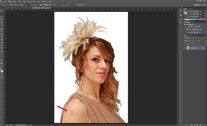
Task: Add a Brightness/Contrast adjustment
Action: click(189, 27)
